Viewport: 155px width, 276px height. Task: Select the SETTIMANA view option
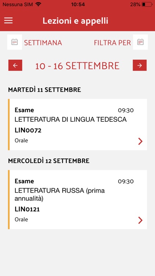coord(43,43)
